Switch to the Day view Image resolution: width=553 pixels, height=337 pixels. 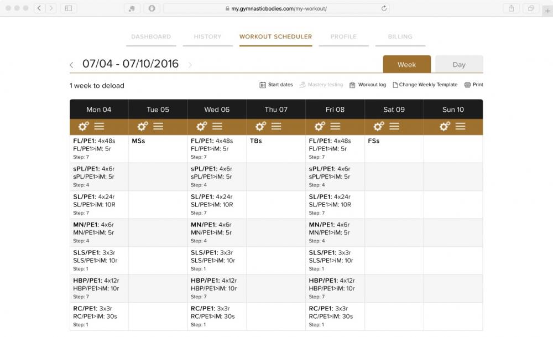click(459, 64)
